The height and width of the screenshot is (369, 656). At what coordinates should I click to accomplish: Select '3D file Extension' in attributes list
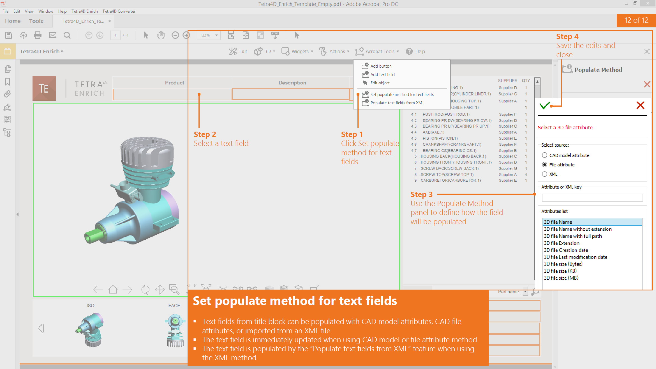pyautogui.click(x=562, y=243)
